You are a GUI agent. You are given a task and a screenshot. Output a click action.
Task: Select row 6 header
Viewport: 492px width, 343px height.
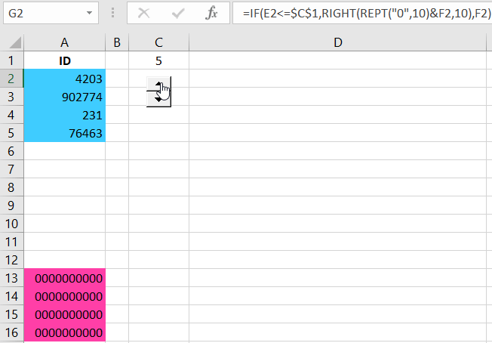(11, 151)
